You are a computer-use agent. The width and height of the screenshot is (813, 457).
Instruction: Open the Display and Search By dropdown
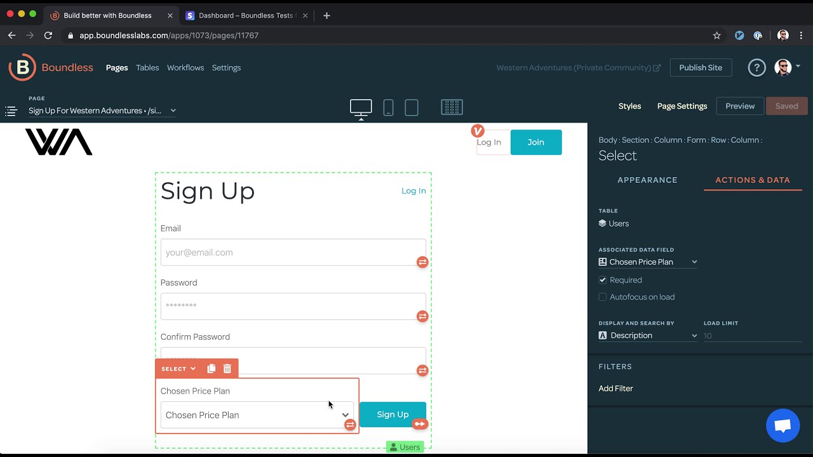pos(648,336)
